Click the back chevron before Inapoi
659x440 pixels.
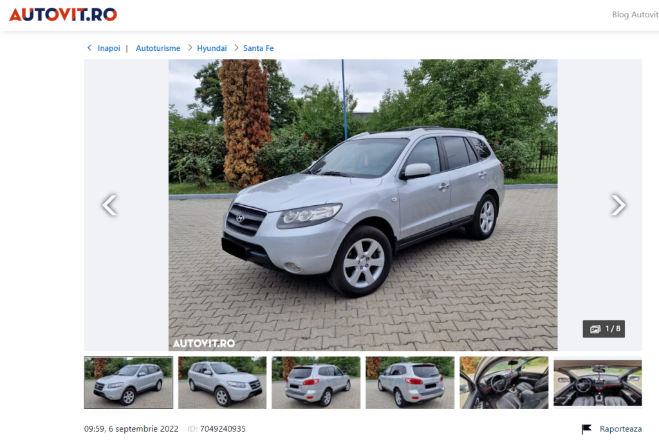[x=89, y=48]
